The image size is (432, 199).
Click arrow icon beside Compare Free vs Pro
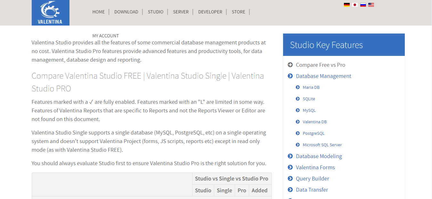point(290,65)
